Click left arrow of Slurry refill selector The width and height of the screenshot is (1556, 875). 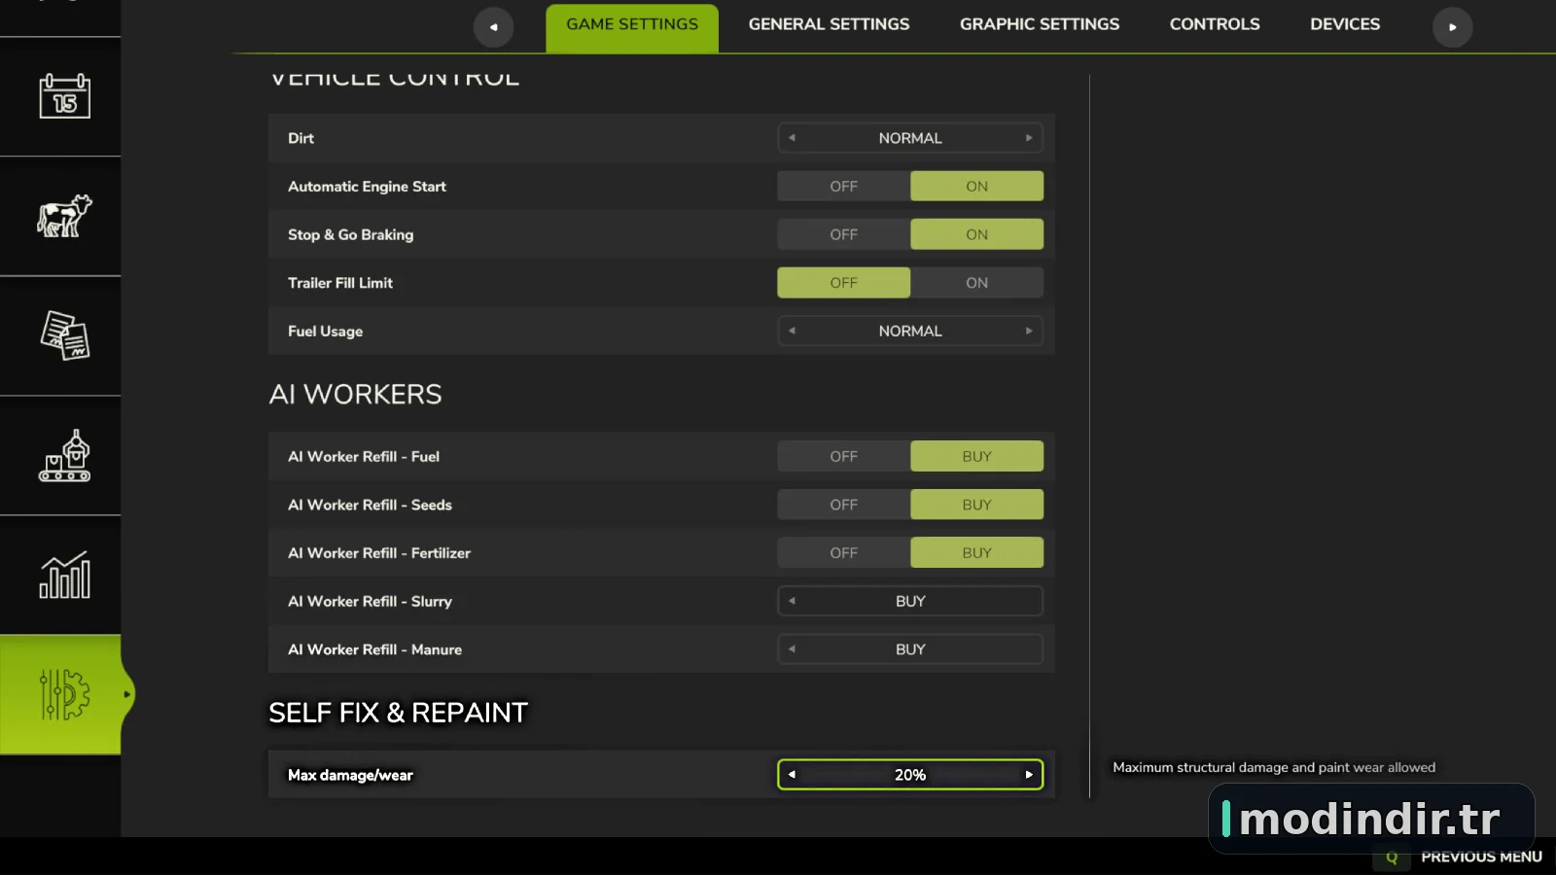pyautogui.click(x=792, y=601)
